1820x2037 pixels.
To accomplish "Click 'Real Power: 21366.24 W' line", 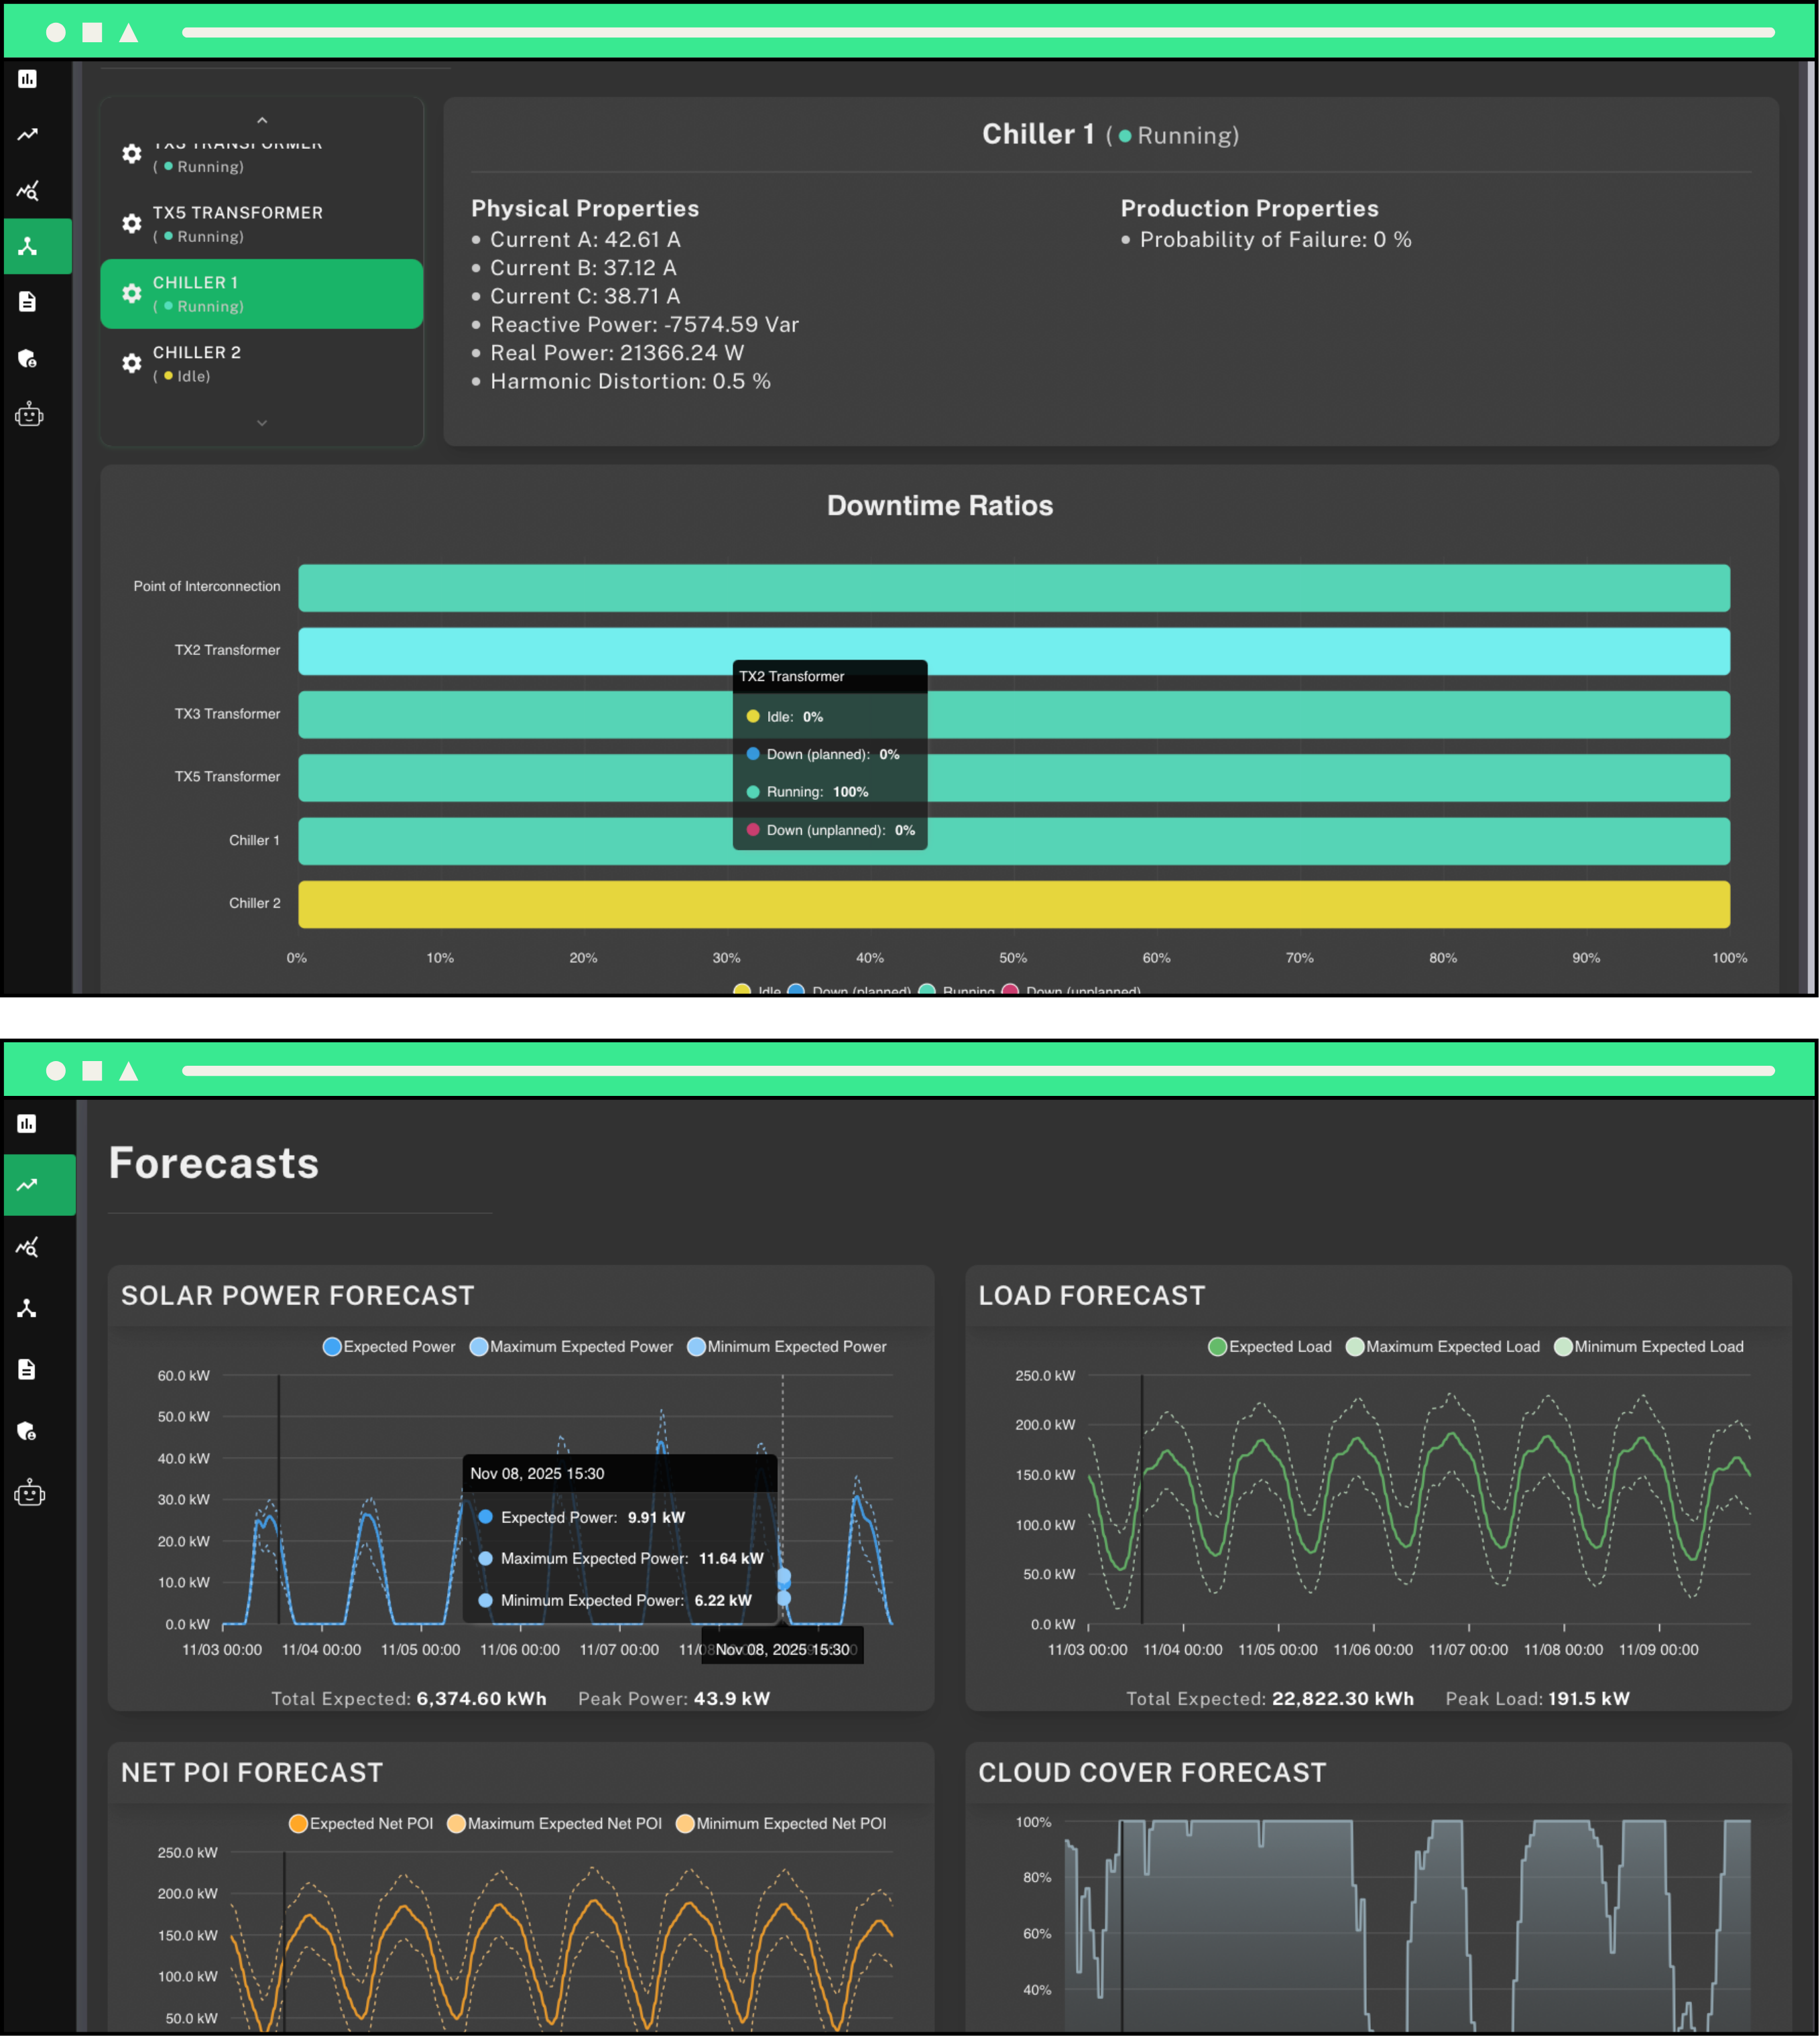I will click(x=617, y=353).
